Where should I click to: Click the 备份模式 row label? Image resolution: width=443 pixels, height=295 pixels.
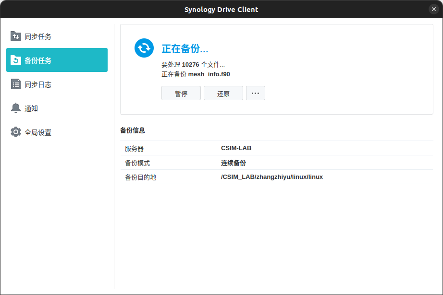click(x=137, y=163)
